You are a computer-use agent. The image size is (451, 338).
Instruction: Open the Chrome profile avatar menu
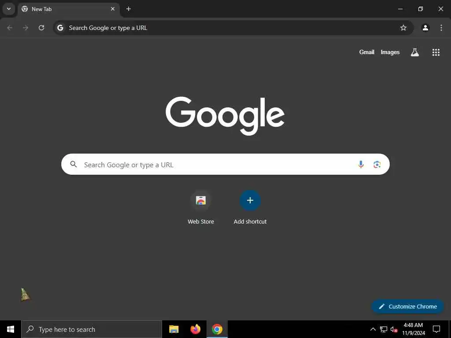pos(425,28)
